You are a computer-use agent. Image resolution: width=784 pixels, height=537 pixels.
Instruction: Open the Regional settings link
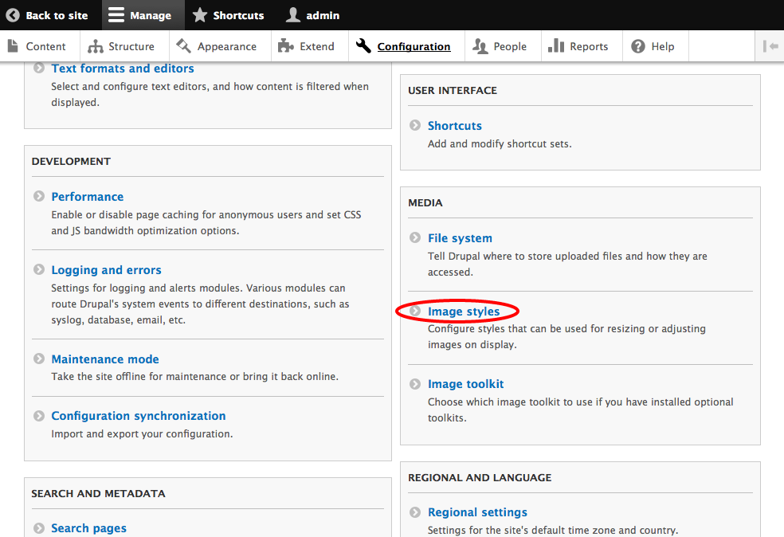pos(477,512)
